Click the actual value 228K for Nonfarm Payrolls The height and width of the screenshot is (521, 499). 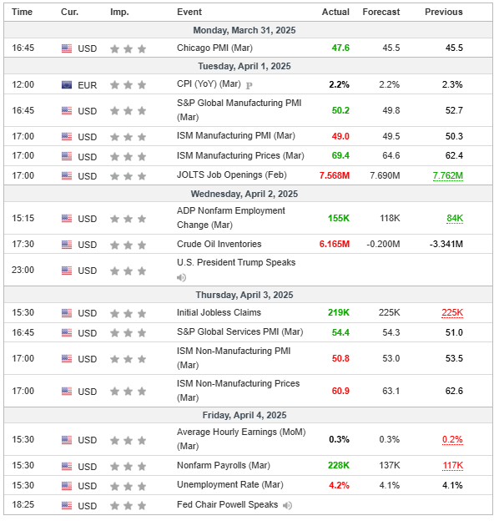pos(339,466)
